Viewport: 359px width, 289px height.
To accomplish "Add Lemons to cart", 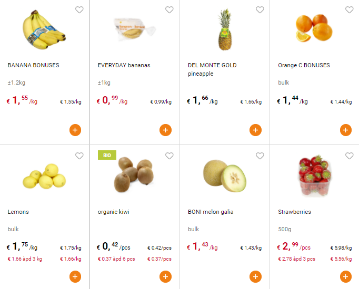I will pos(75,277).
